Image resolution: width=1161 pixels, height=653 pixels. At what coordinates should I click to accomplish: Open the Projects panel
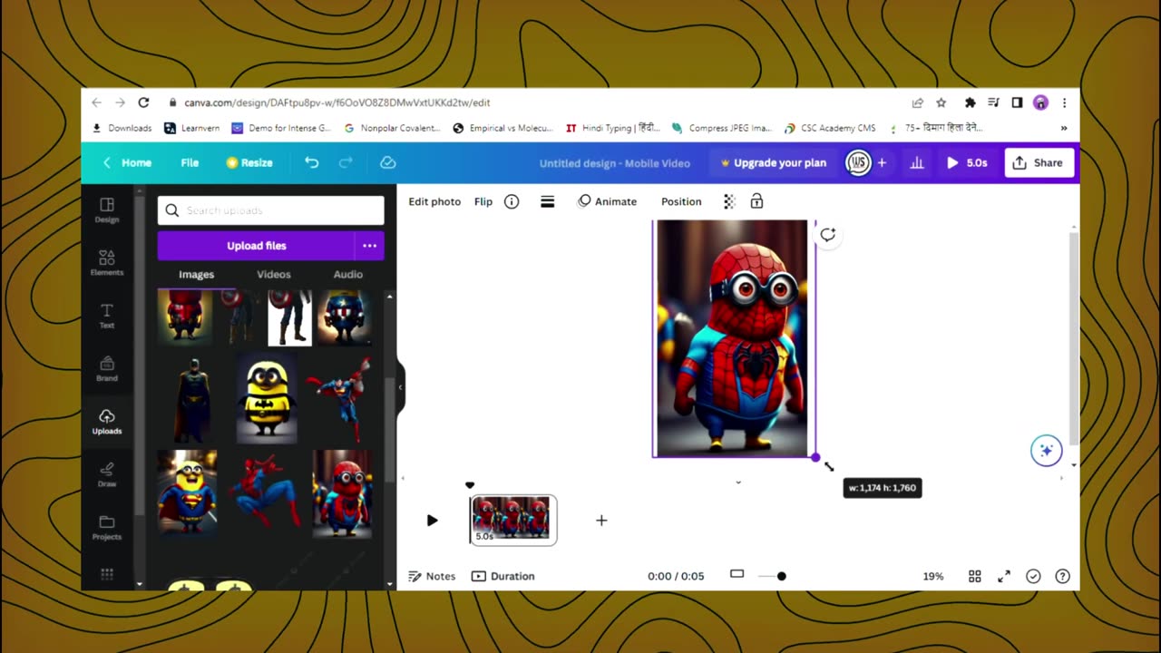[x=107, y=527]
